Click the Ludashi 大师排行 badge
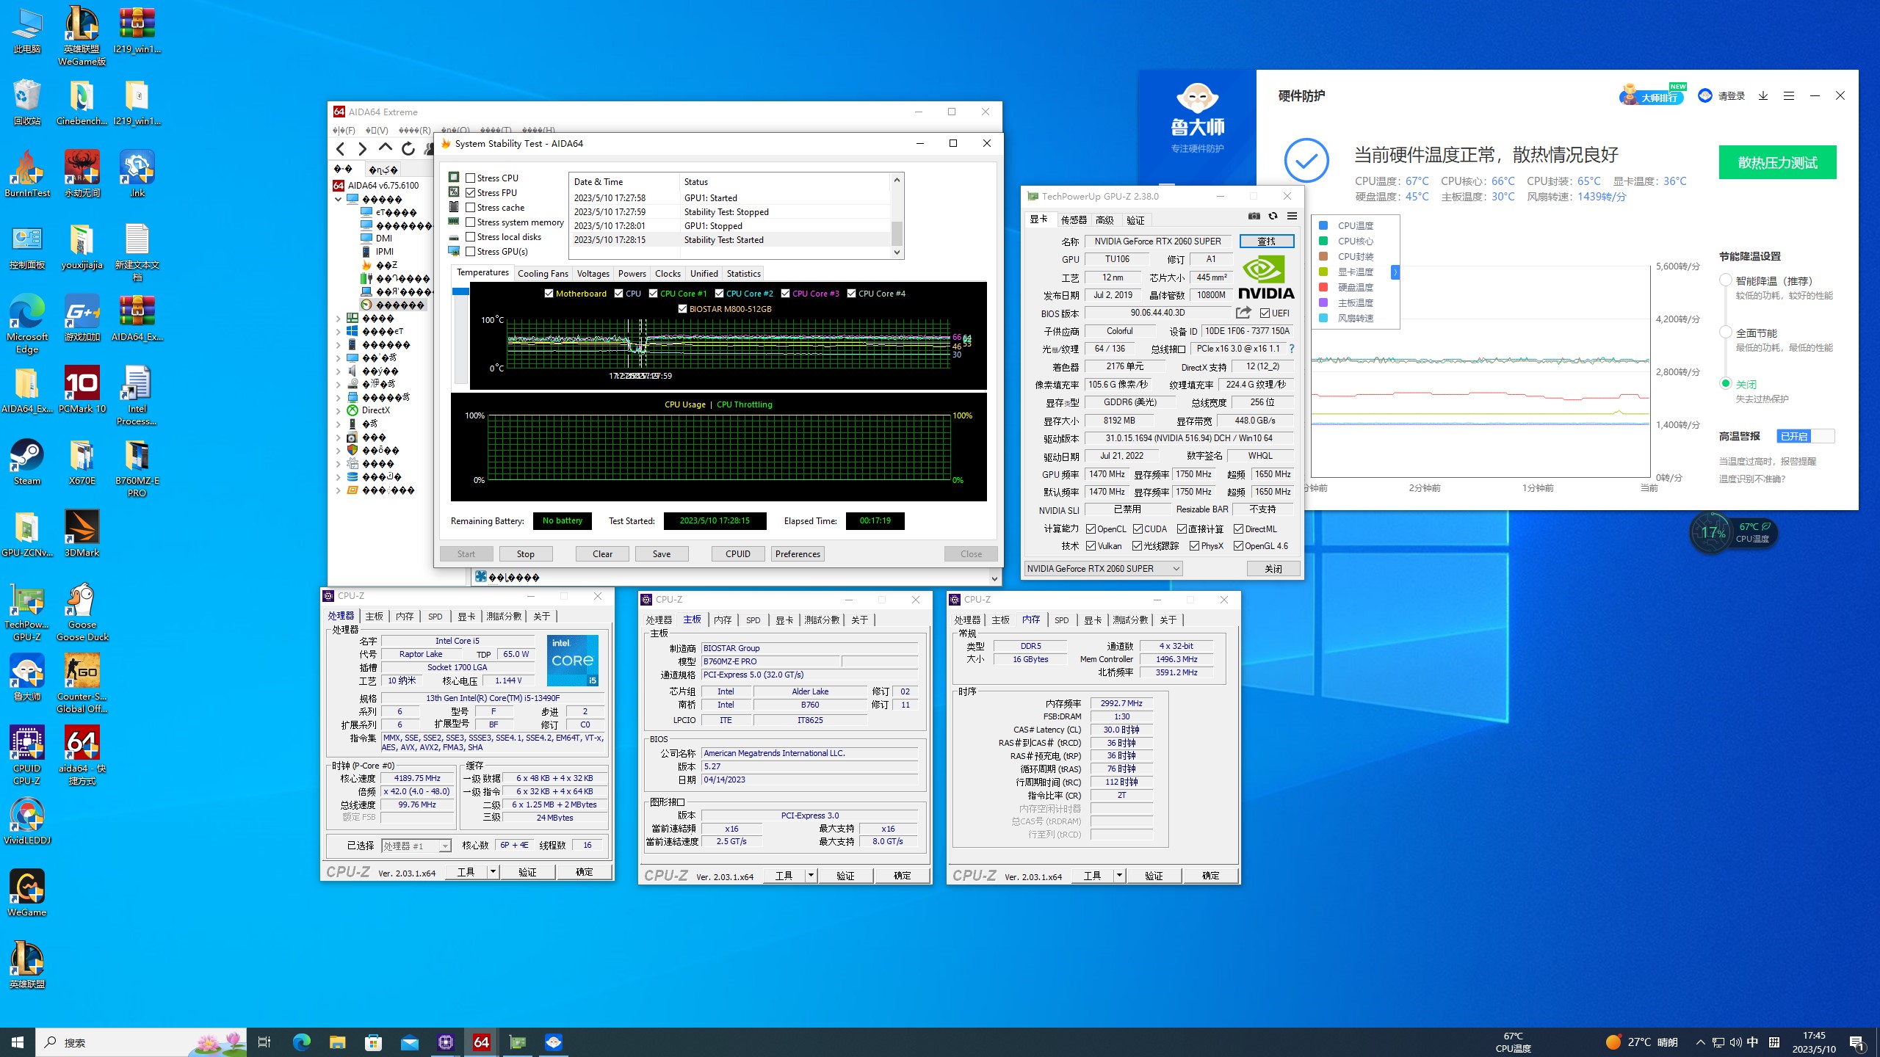 (1652, 95)
